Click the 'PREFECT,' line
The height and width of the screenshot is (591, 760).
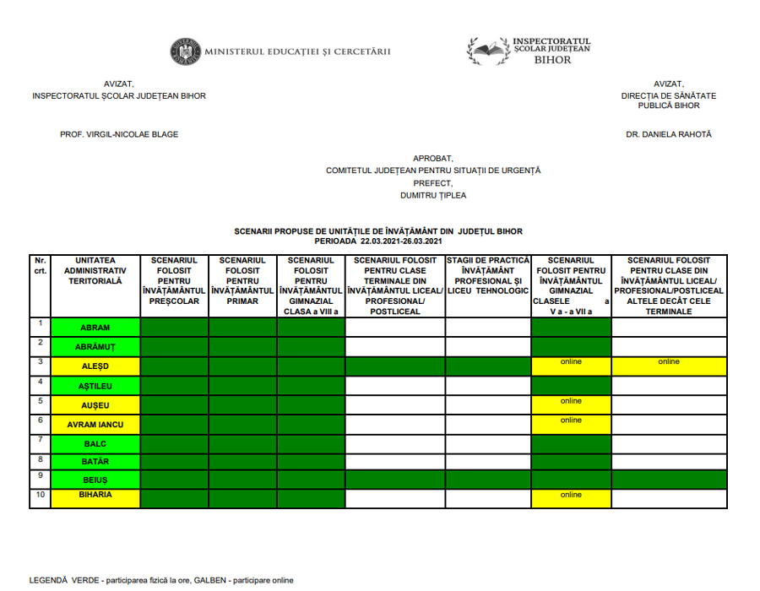(x=433, y=183)
